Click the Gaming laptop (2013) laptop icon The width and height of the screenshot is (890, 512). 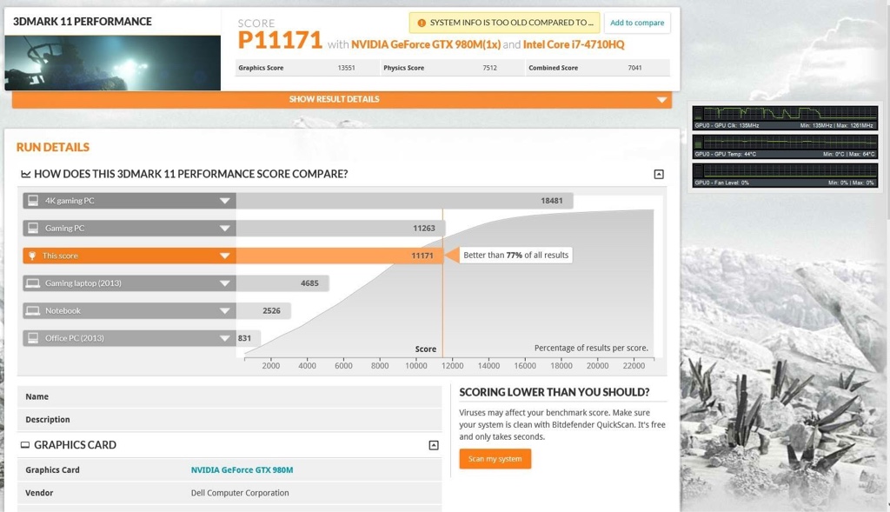[x=33, y=283]
